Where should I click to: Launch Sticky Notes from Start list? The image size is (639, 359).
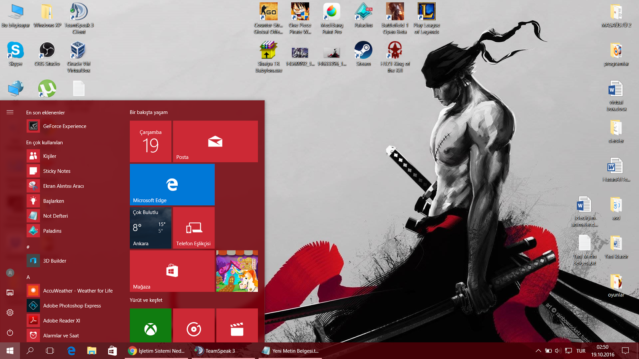(x=74, y=171)
